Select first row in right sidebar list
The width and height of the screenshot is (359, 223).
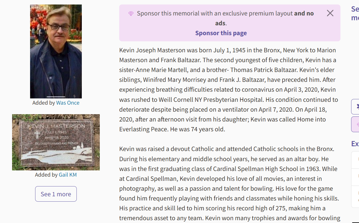pos(356,160)
